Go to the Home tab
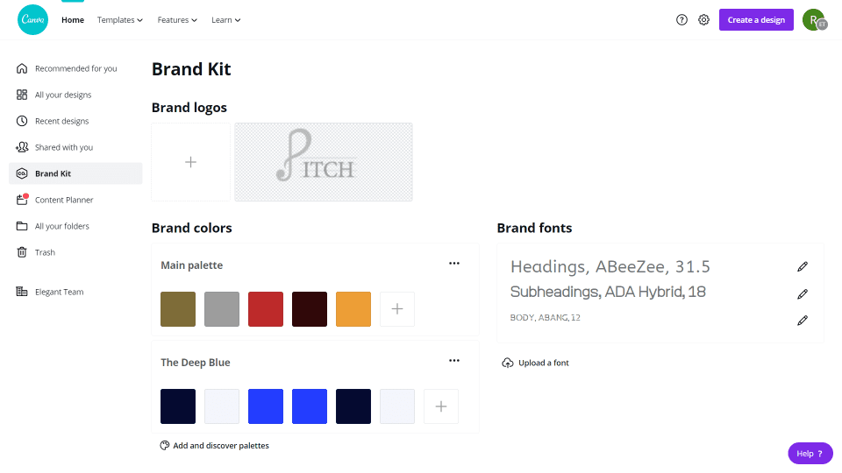 pos(73,20)
